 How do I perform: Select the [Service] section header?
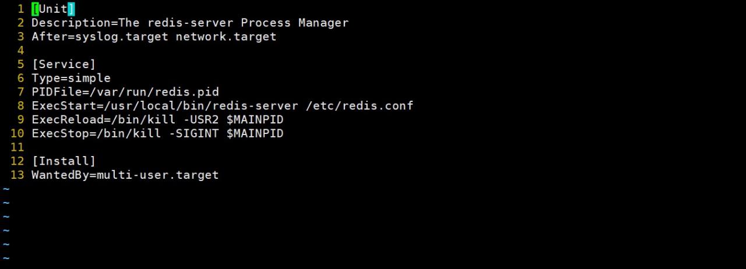pyautogui.click(x=64, y=64)
